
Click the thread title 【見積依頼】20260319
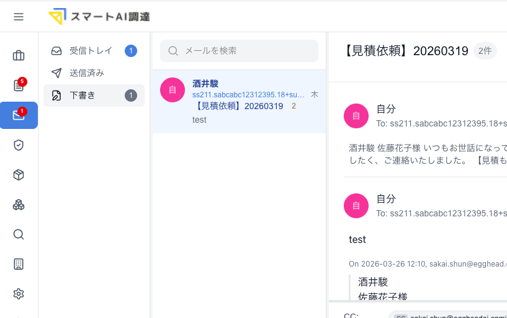(405, 51)
